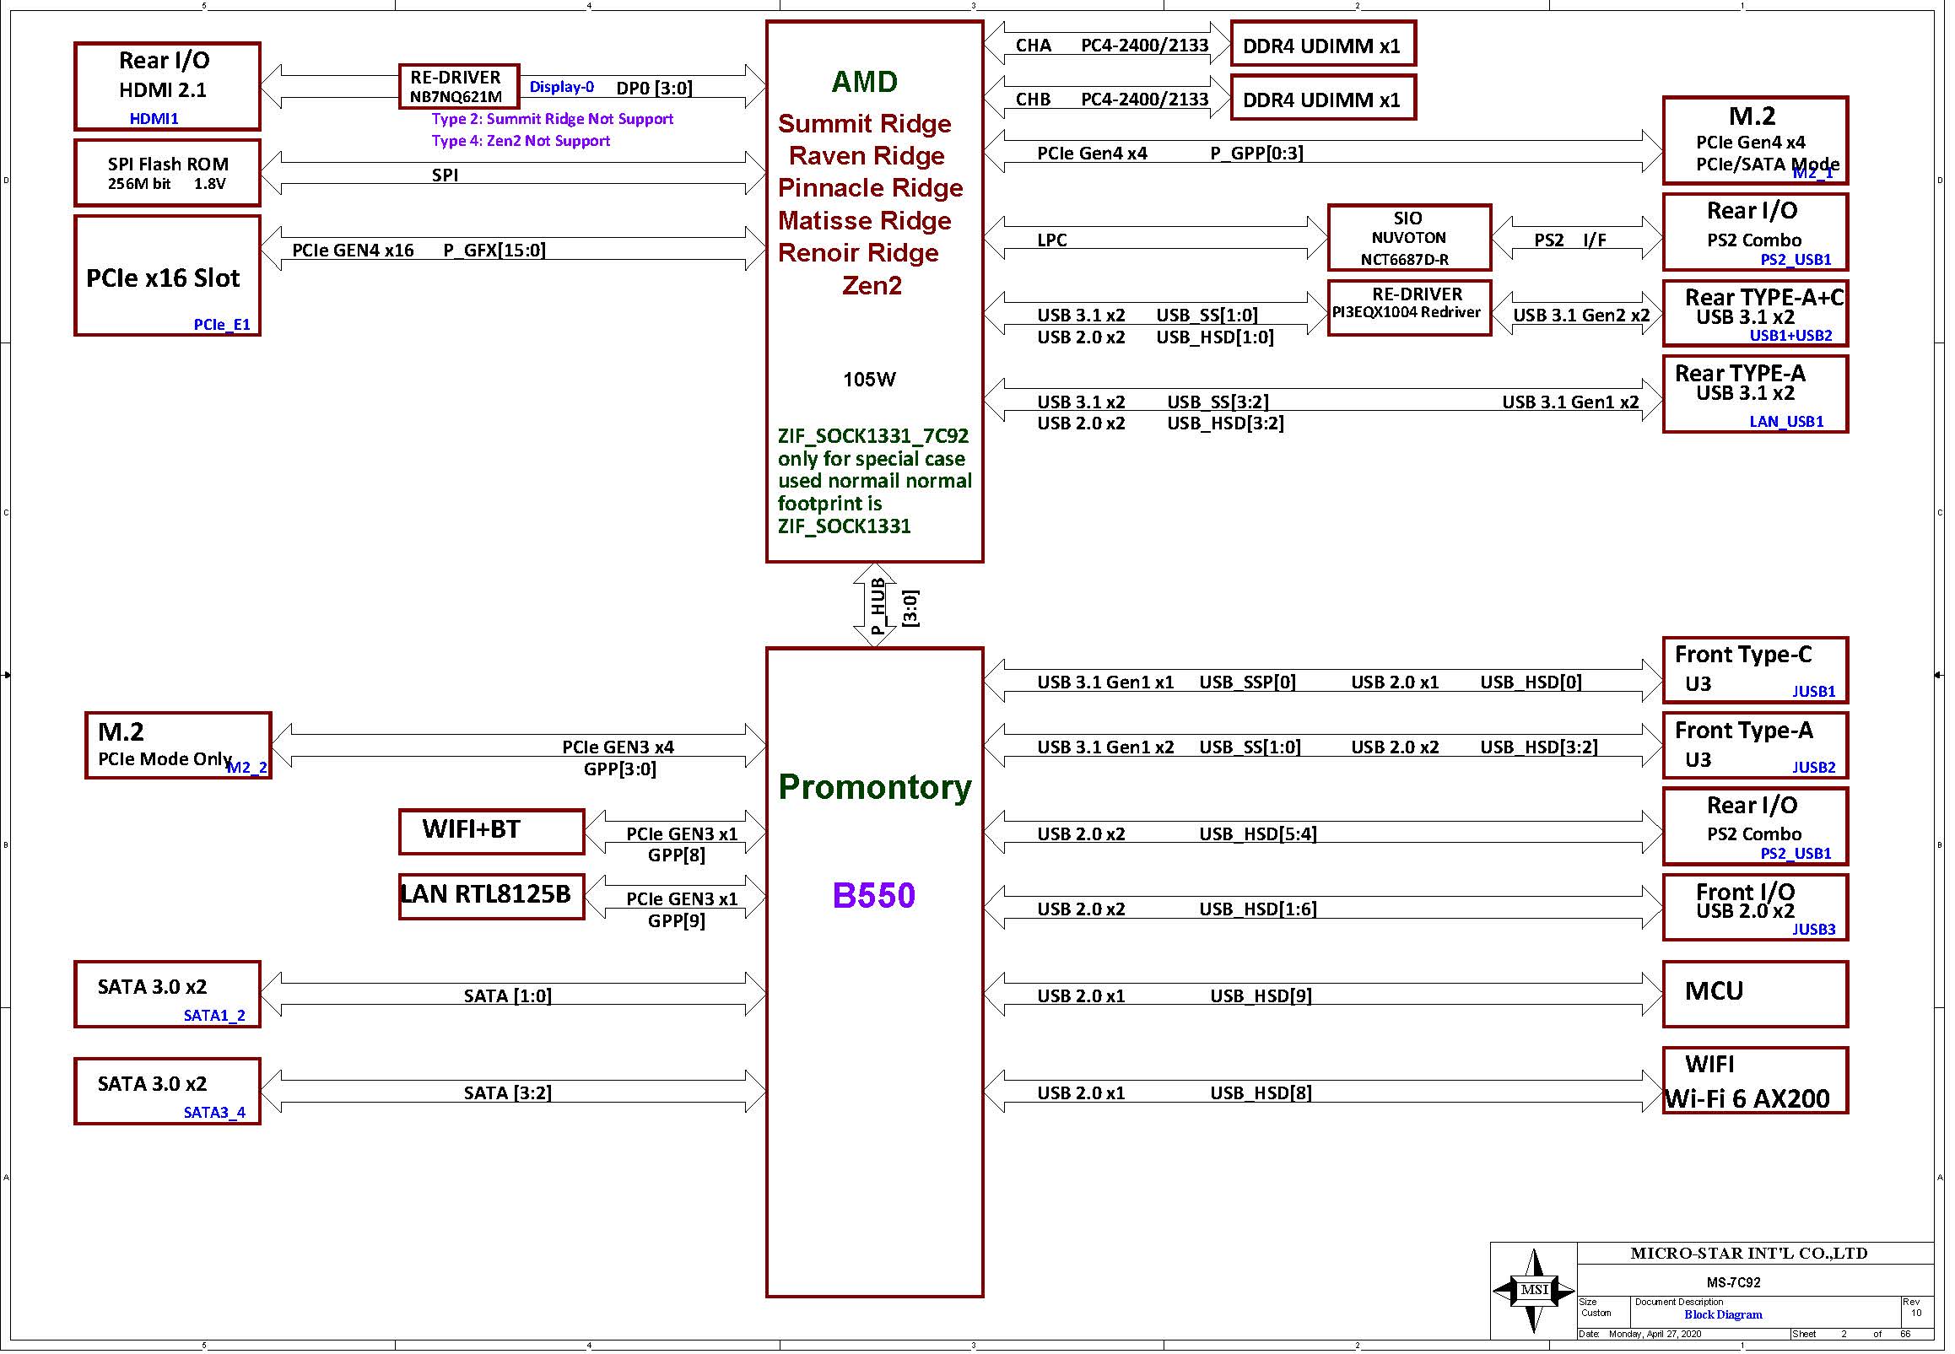The height and width of the screenshot is (1354, 1955).
Task: Click the "LPC" bus label
Action: click(1052, 240)
